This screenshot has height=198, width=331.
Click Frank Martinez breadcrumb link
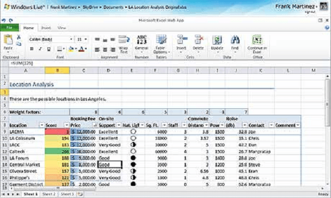click(63, 7)
